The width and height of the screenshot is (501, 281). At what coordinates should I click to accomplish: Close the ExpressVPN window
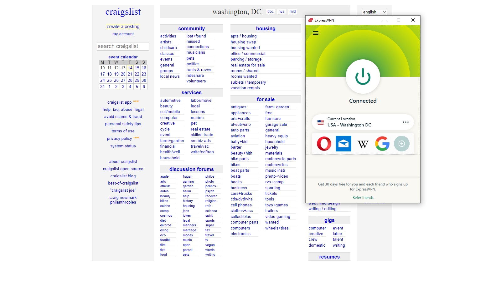[x=413, y=20]
